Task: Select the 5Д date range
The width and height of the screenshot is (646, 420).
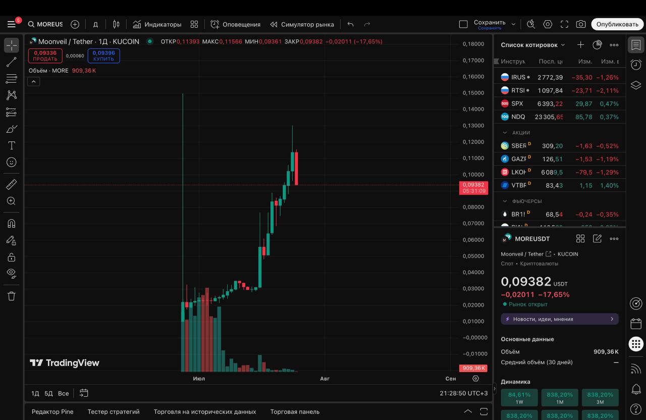Action: (48, 393)
